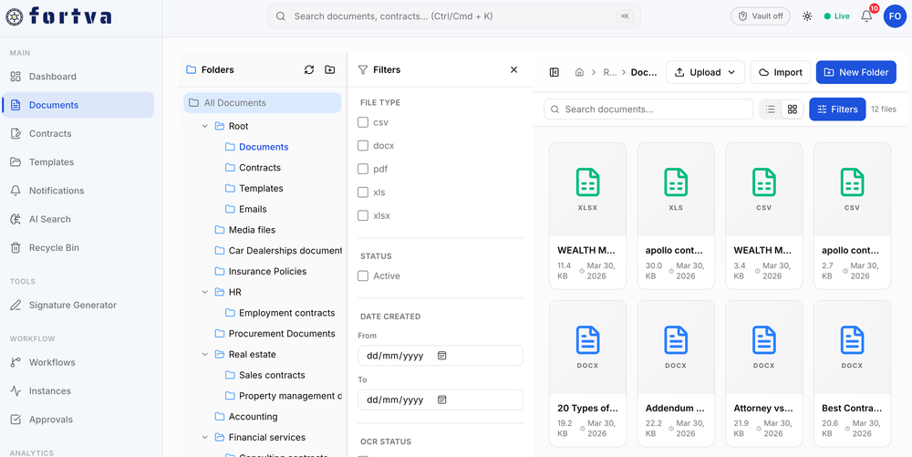Check the docx file type filter
The width and height of the screenshot is (912, 457).
click(x=363, y=145)
